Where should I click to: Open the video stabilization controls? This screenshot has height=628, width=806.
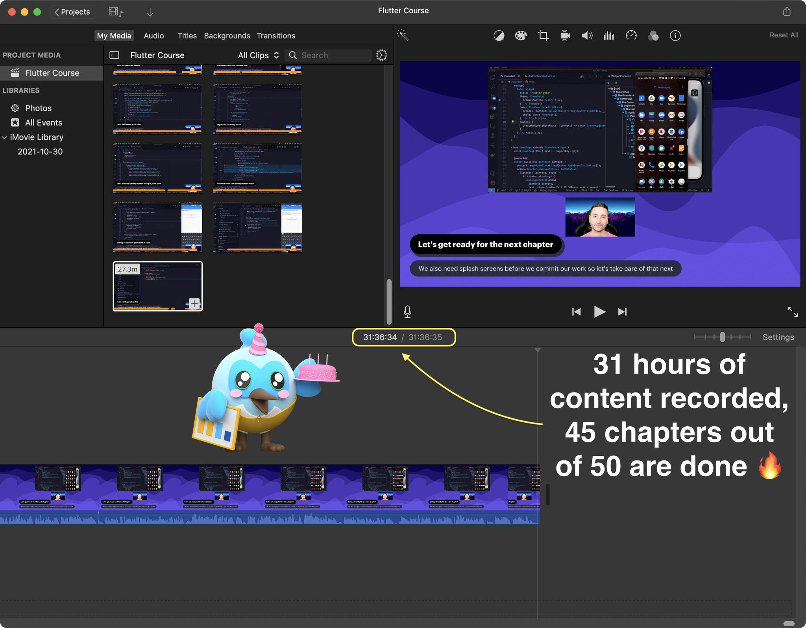tap(565, 36)
